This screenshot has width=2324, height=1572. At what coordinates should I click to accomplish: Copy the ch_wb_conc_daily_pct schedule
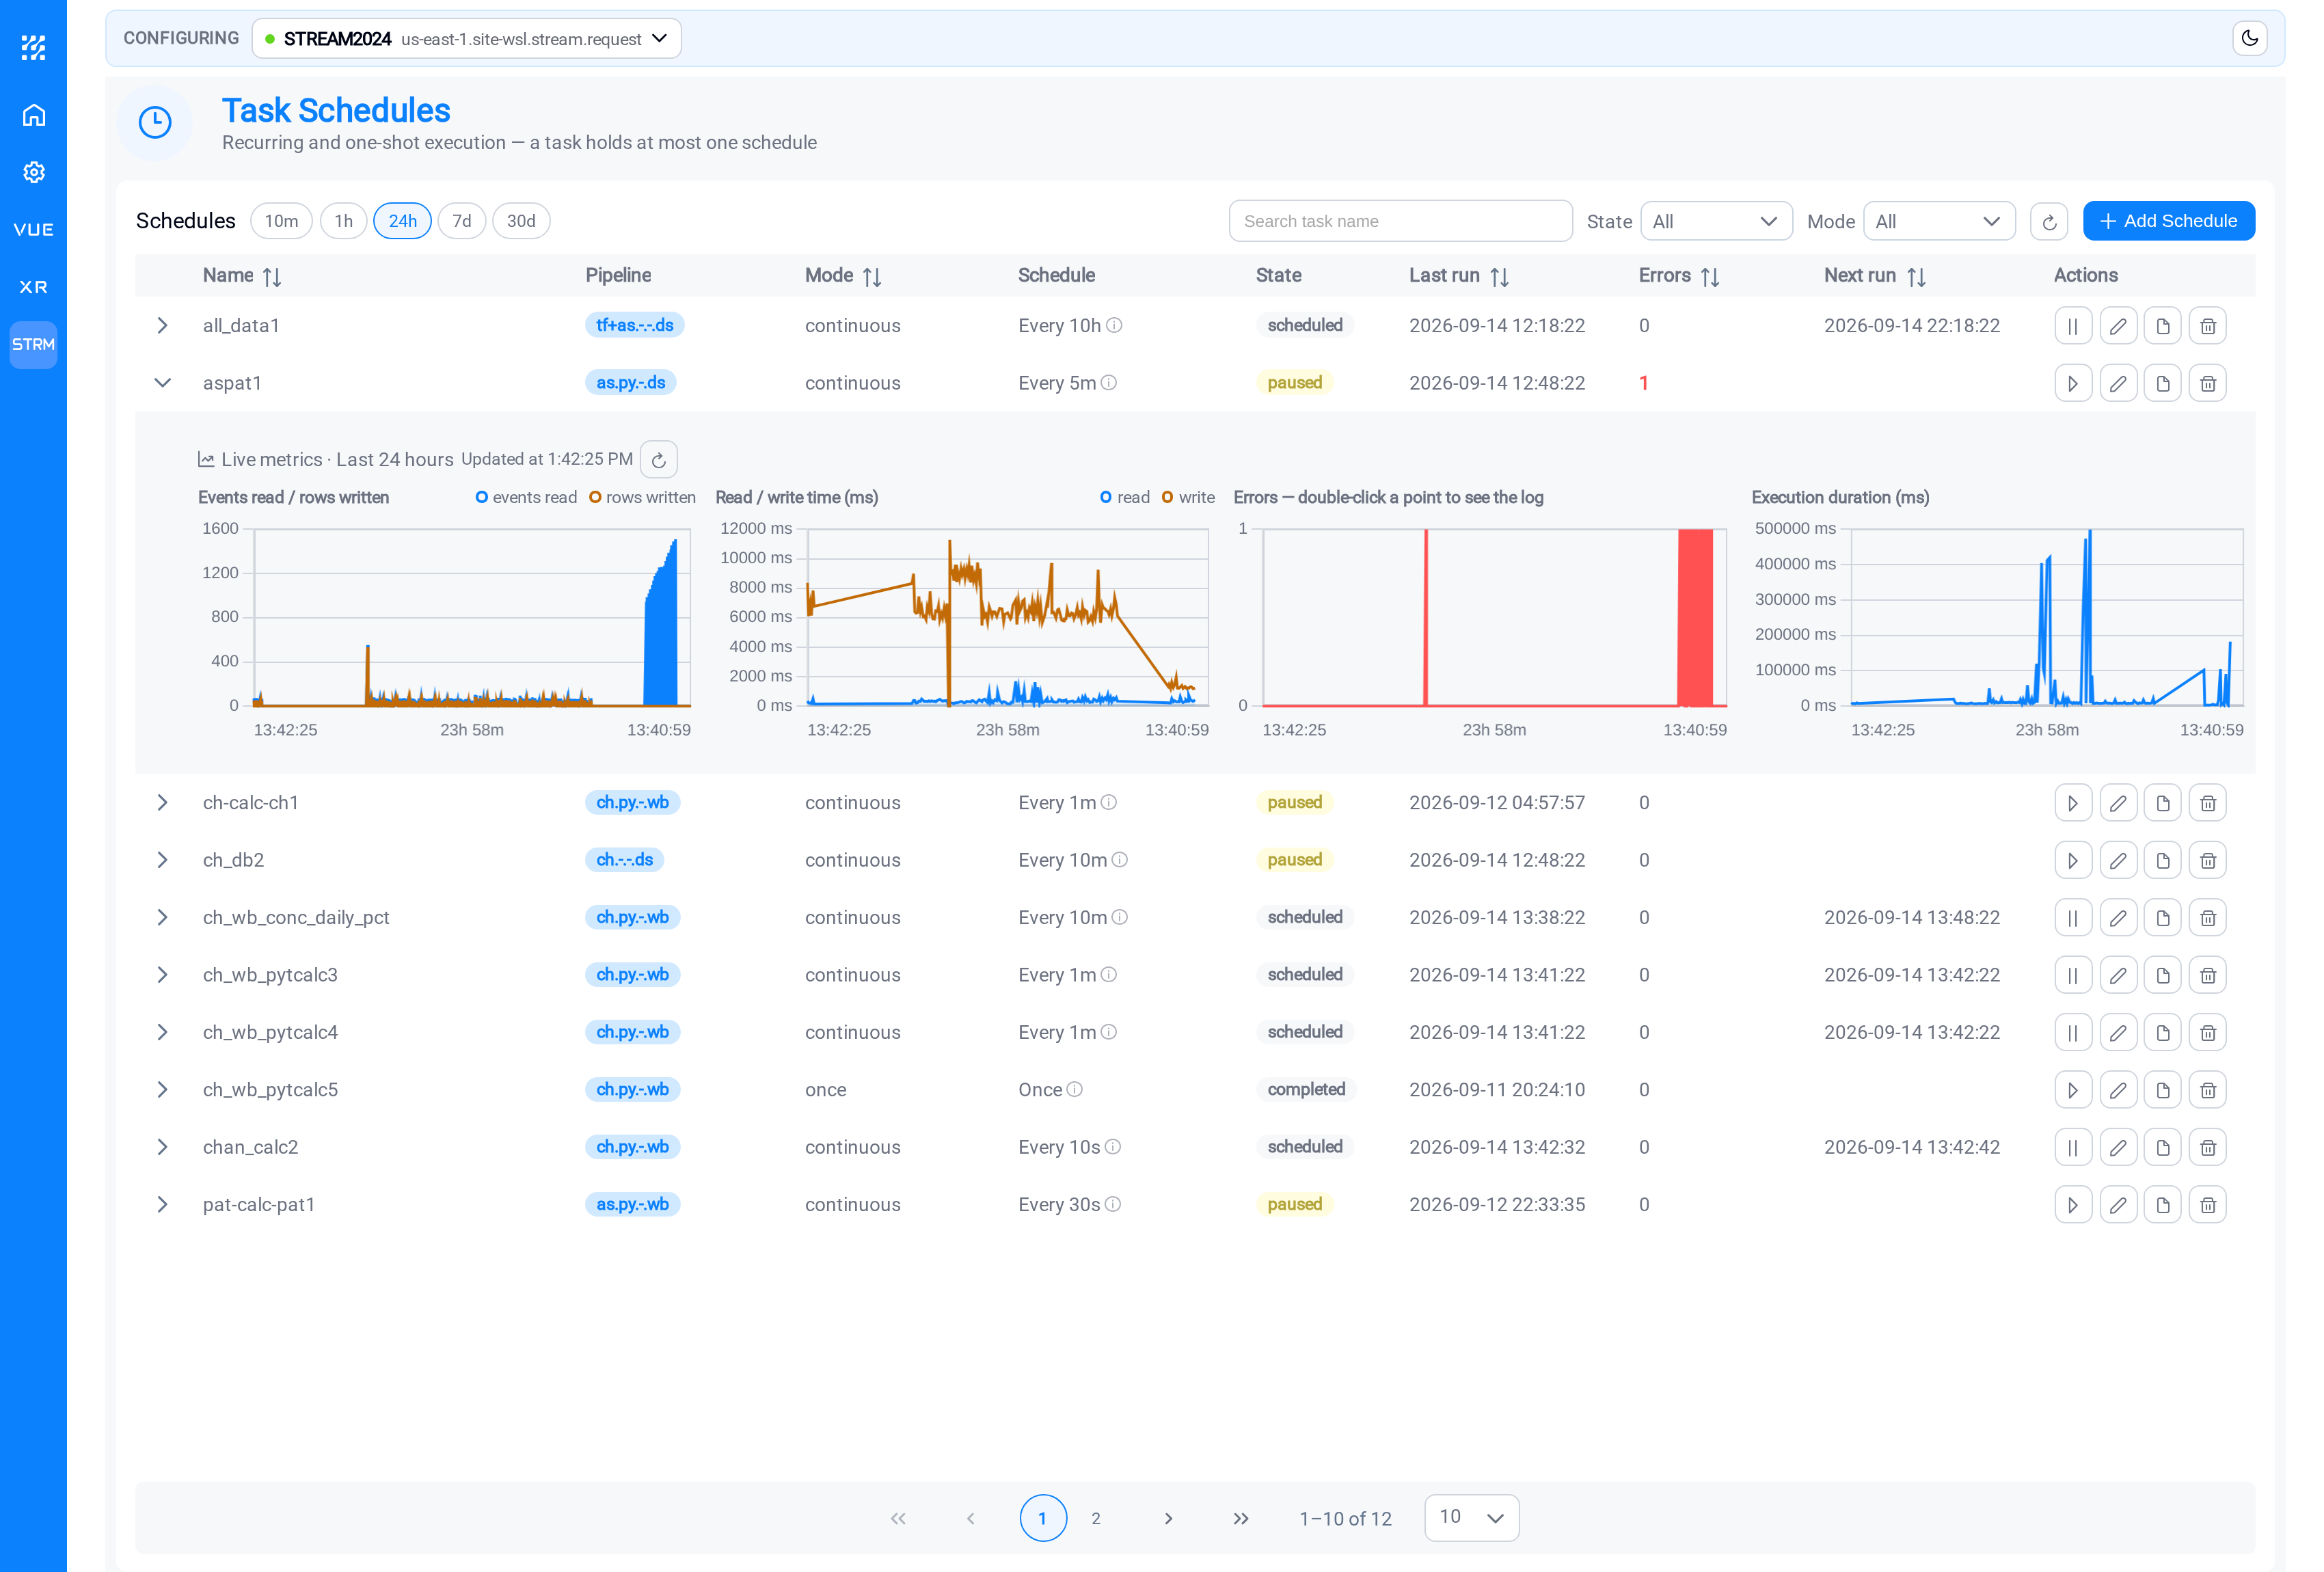2163,918
